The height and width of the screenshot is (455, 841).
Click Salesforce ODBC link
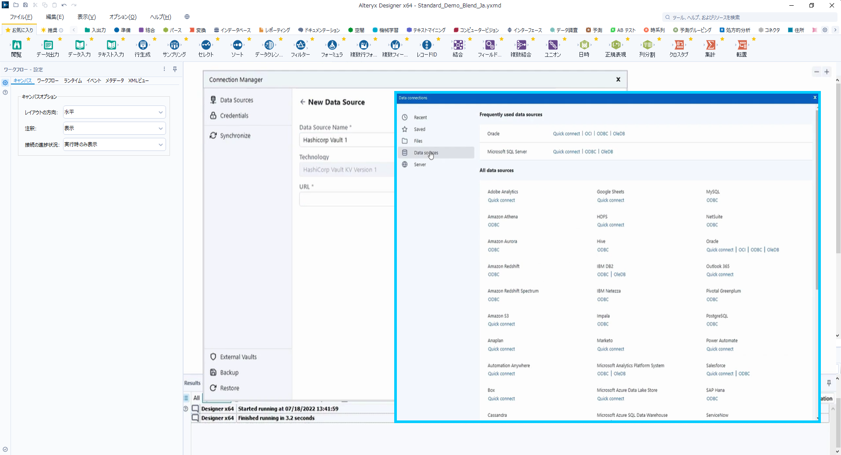point(744,374)
